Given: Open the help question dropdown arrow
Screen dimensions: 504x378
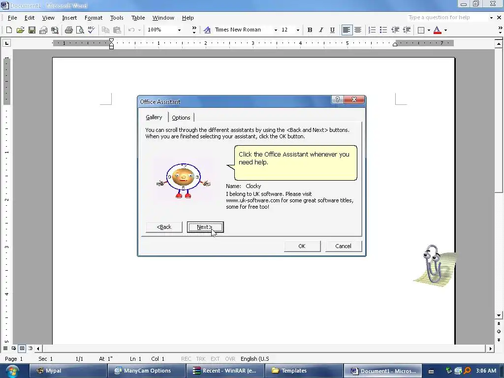Looking at the screenshot, I should [491, 18].
